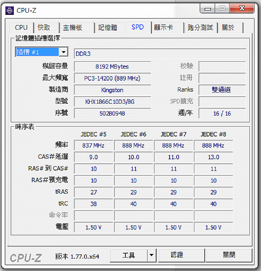Select the 插槽 #1 combo box field
This screenshot has width=261, height=271.
[42, 52]
